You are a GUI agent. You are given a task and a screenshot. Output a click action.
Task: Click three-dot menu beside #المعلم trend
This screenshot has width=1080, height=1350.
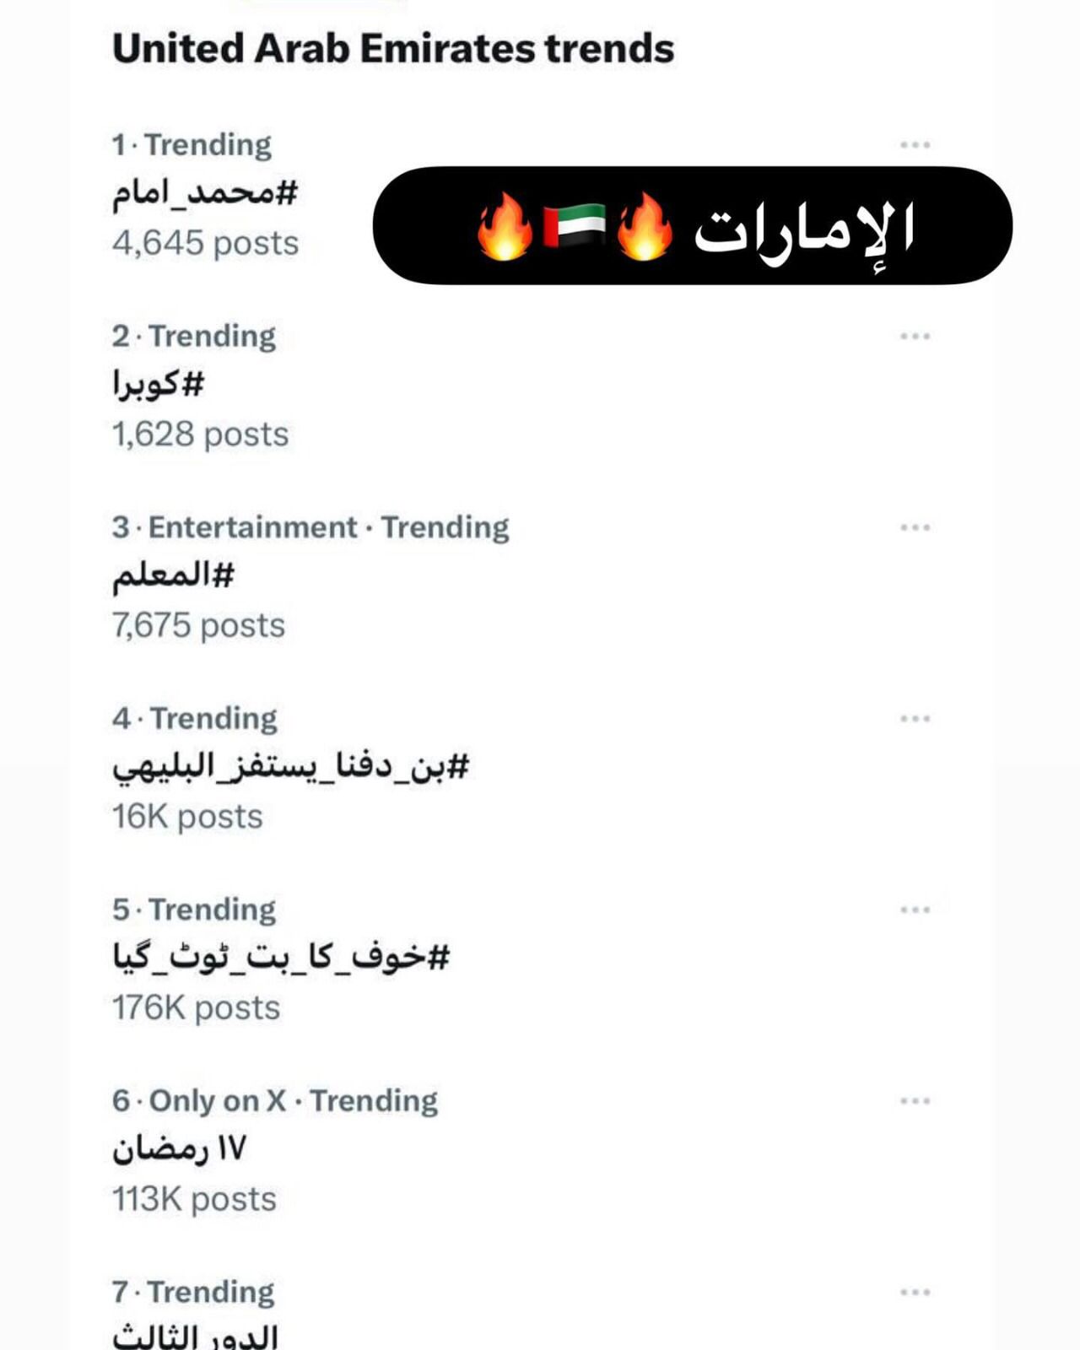click(x=915, y=528)
